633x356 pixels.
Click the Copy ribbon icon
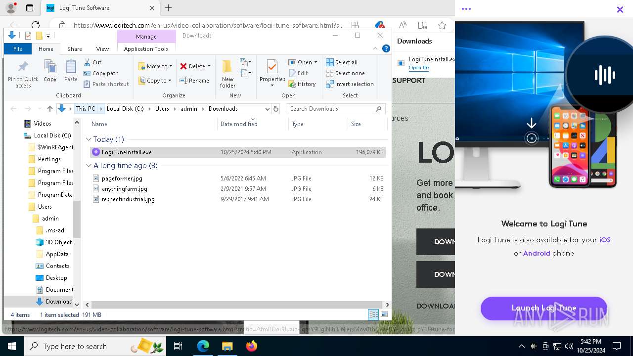50,71
